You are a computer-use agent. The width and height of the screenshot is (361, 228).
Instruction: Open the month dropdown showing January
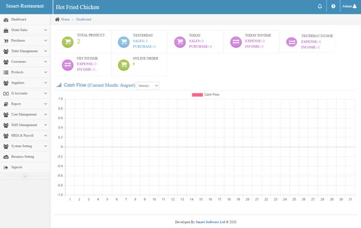coord(148,85)
